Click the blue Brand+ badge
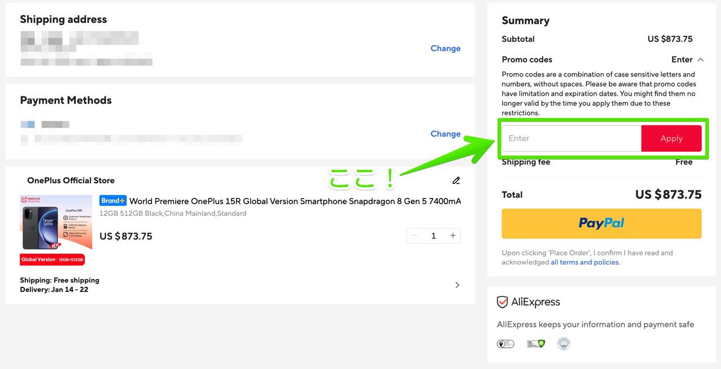 click(x=113, y=201)
